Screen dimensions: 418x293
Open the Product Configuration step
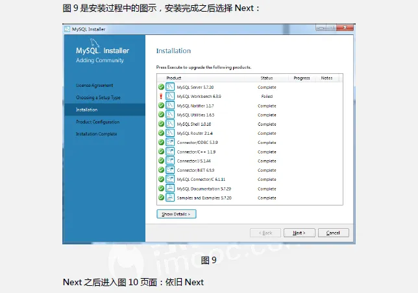97,122
